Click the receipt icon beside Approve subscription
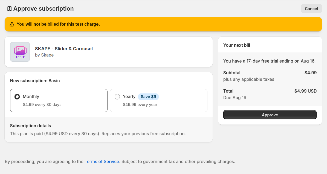The height and width of the screenshot is (174, 327). 10,9
